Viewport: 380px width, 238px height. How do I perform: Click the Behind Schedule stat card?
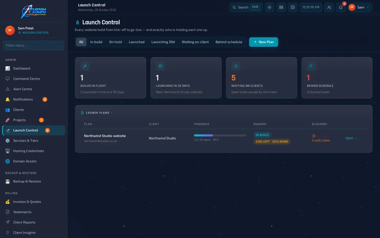click(x=337, y=78)
